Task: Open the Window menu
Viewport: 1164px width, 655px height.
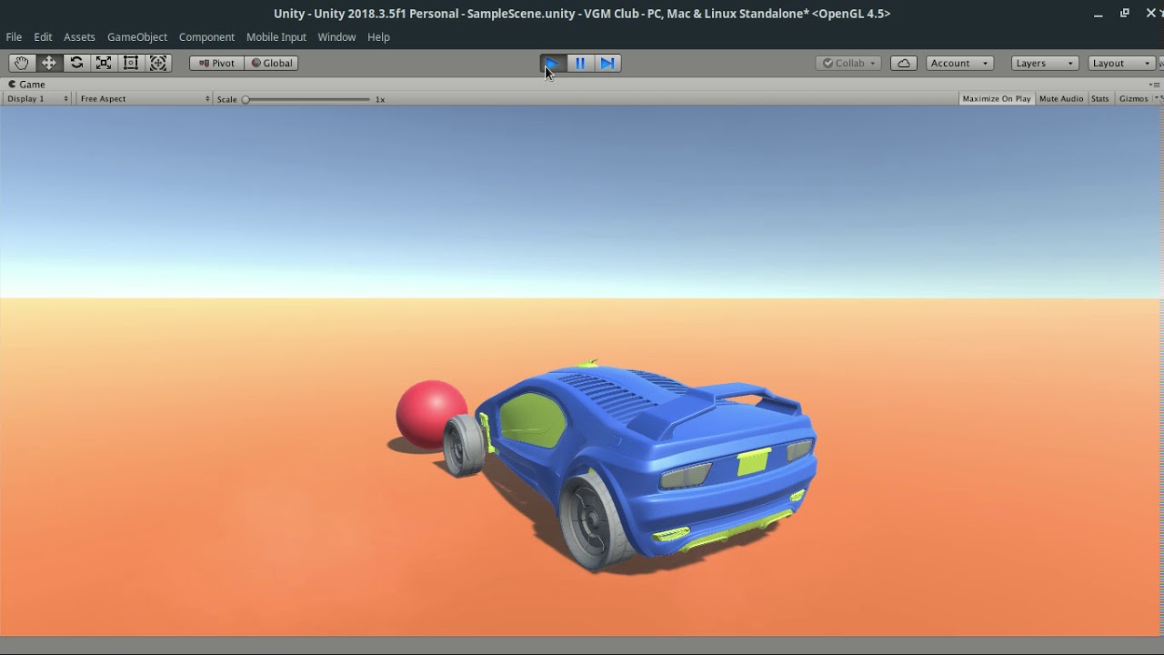Action: pyautogui.click(x=336, y=37)
